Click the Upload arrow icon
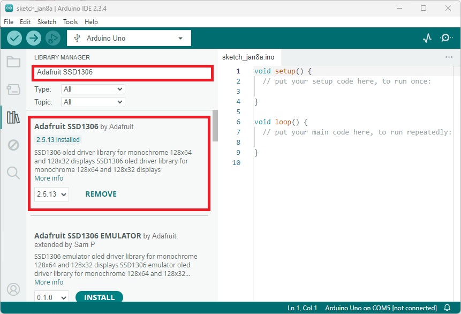The width and height of the screenshot is (461, 314). coord(33,38)
